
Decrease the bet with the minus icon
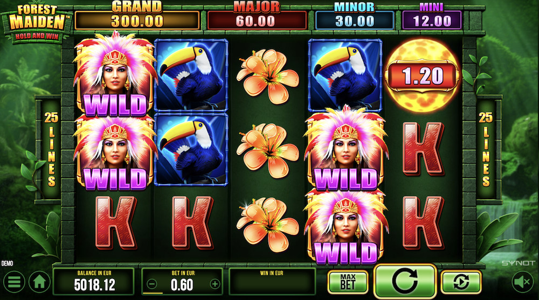152,284
